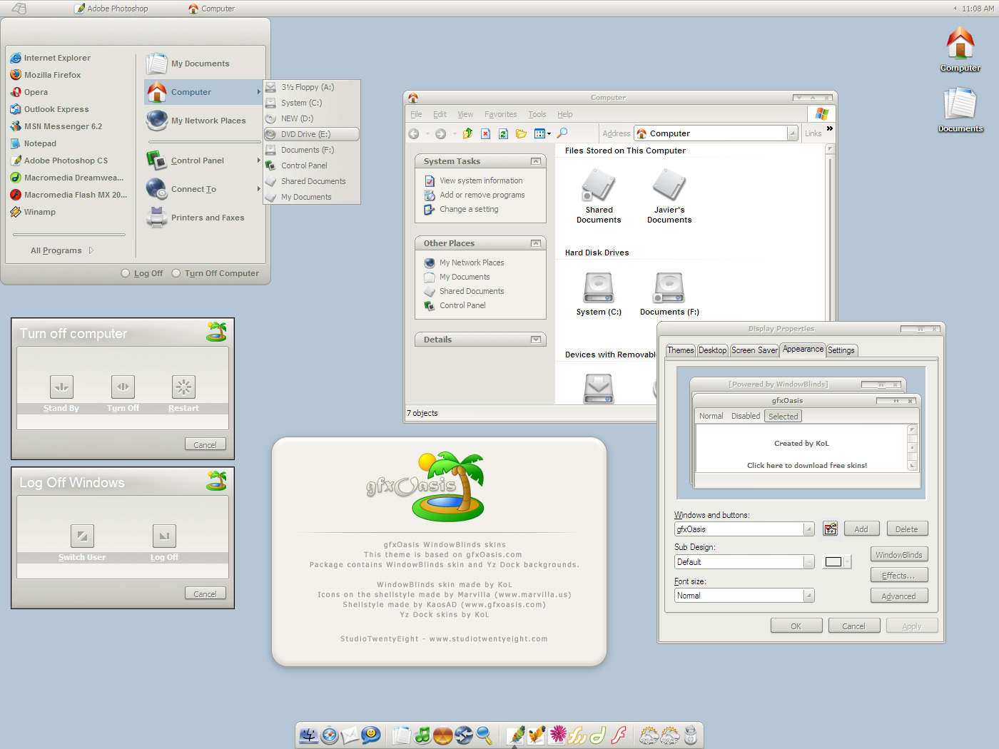The image size is (999, 749).
Task: Select DVD Drive (E:) in submenu
Action: click(x=312, y=134)
